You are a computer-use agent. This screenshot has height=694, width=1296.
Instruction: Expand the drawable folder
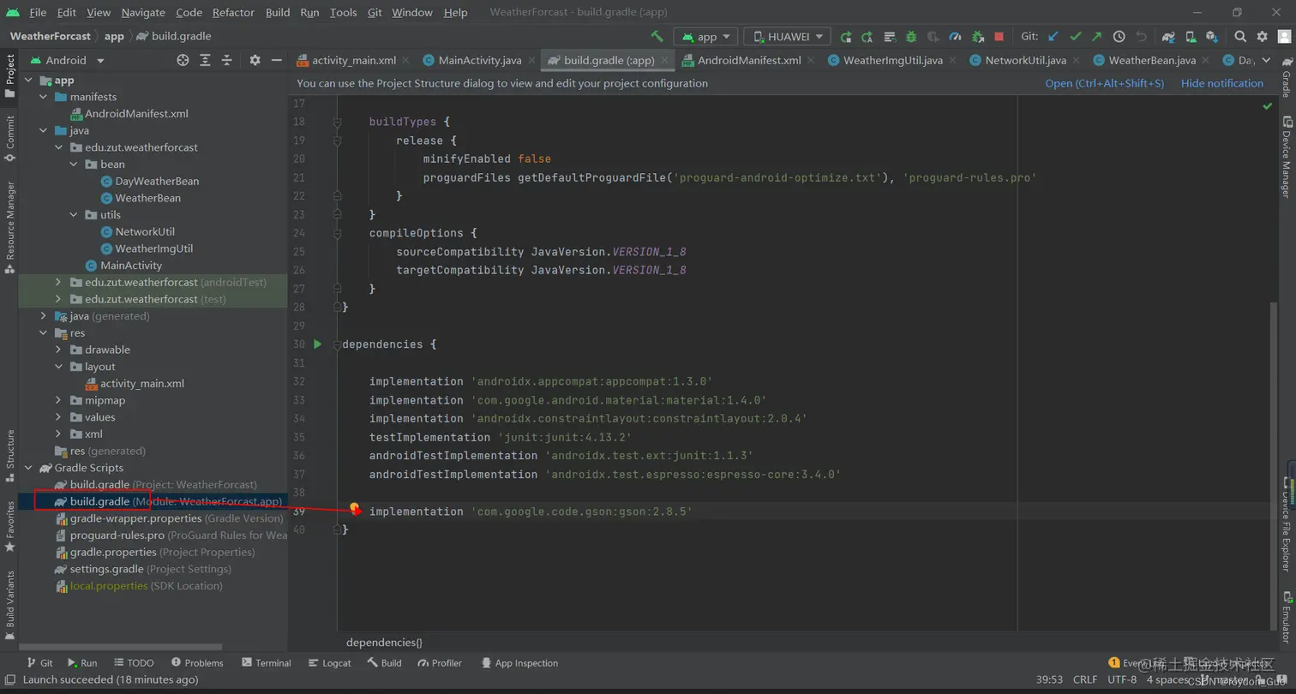(x=58, y=350)
